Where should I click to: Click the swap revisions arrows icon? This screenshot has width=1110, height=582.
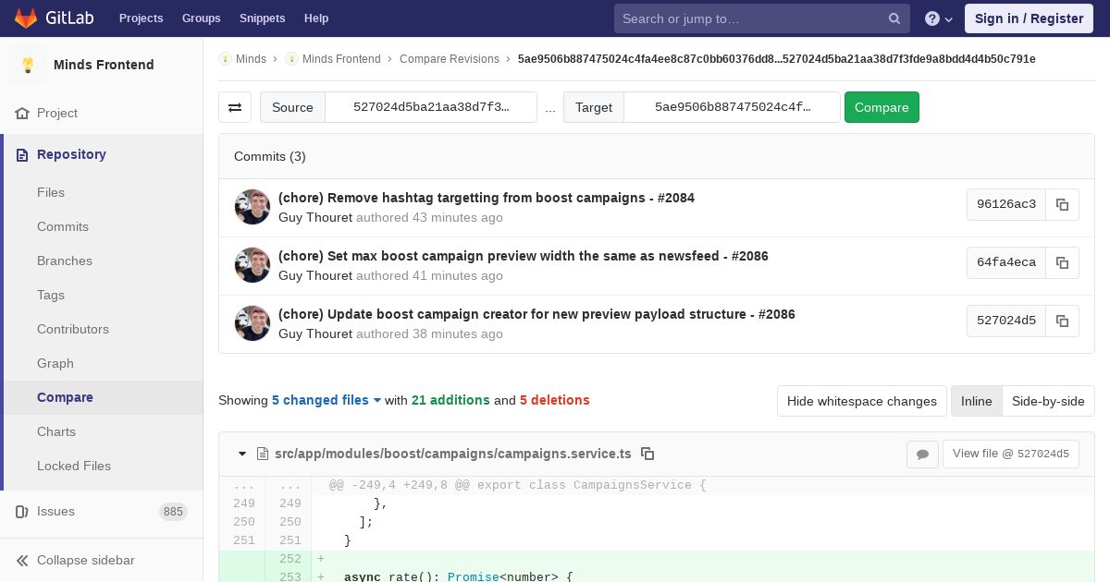[x=235, y=107]
